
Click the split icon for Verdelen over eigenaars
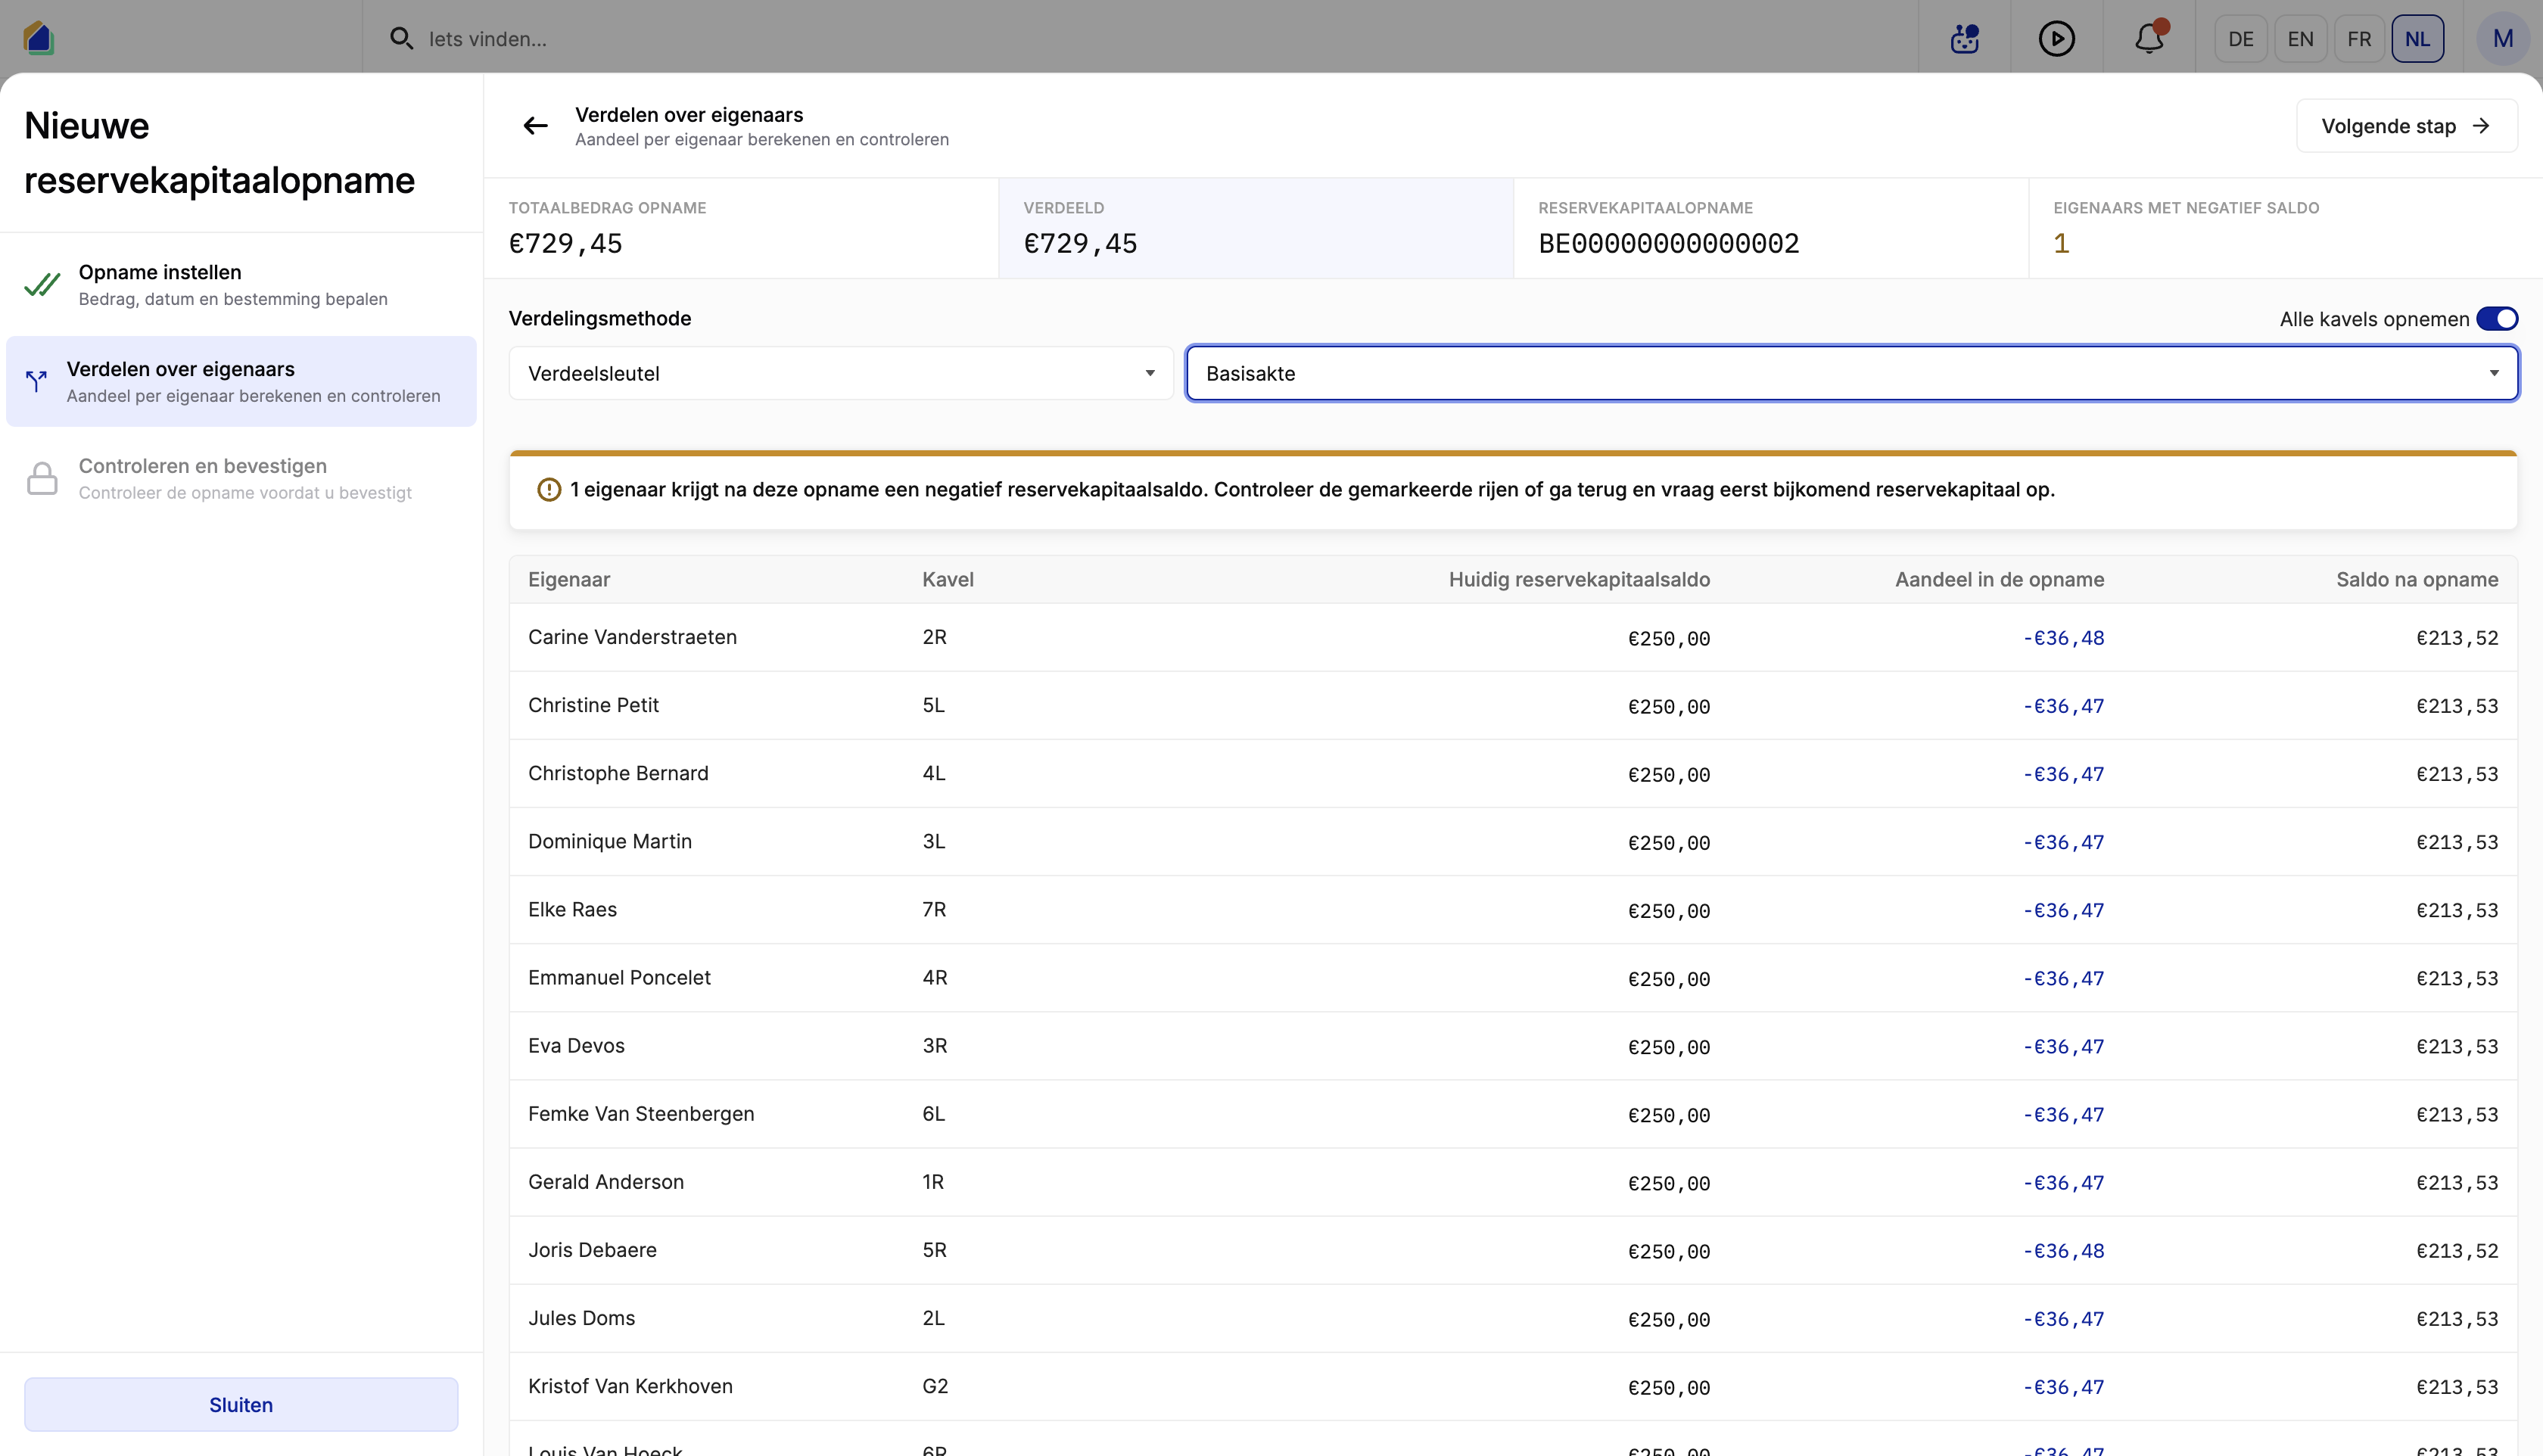[x=36, y=381]
